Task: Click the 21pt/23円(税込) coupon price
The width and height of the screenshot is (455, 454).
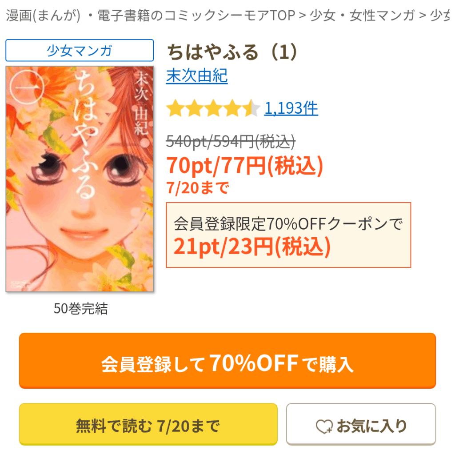Action: pyautogui.click(x=252, y=247)
